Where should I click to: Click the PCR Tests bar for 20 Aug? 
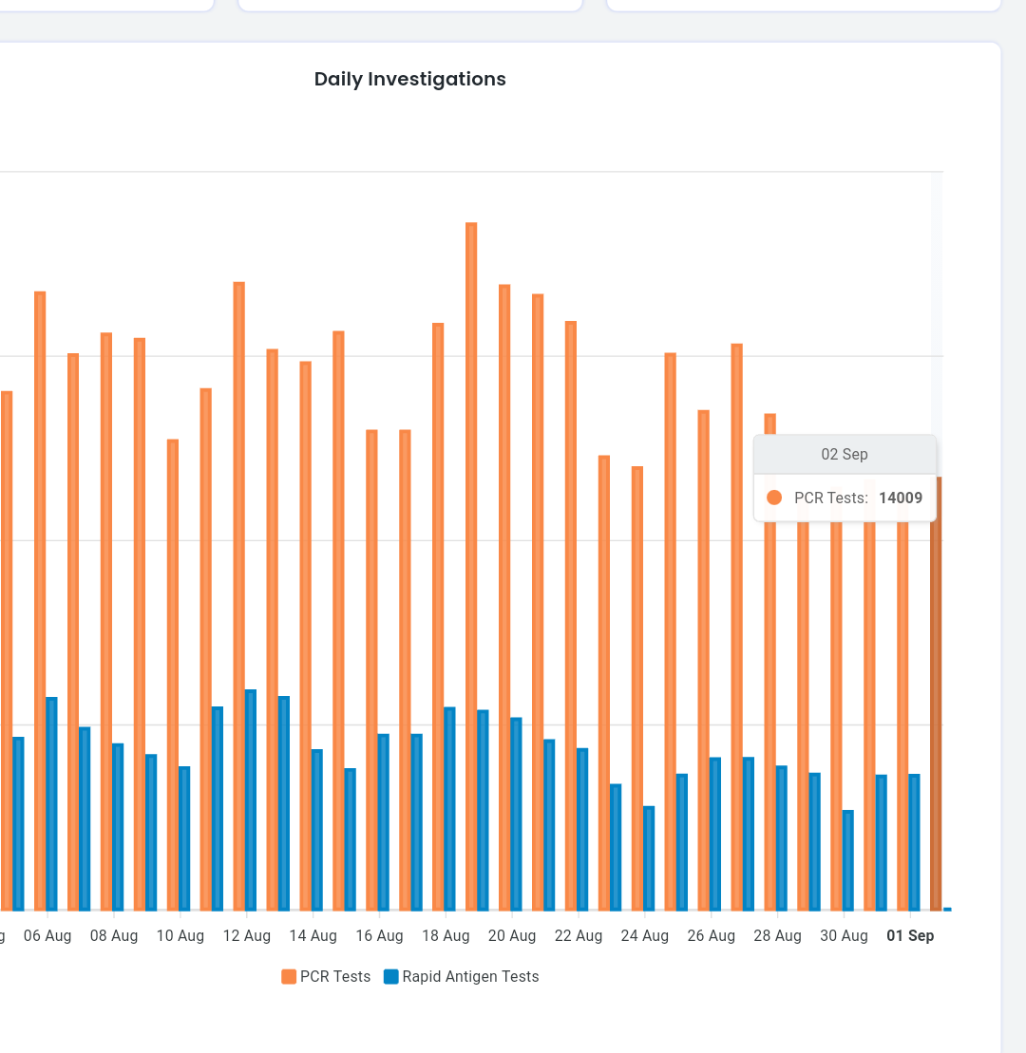[x=504, y=597]
